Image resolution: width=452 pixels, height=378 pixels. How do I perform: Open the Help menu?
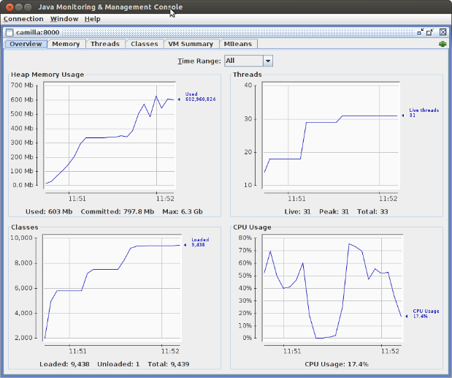(93, 18)
